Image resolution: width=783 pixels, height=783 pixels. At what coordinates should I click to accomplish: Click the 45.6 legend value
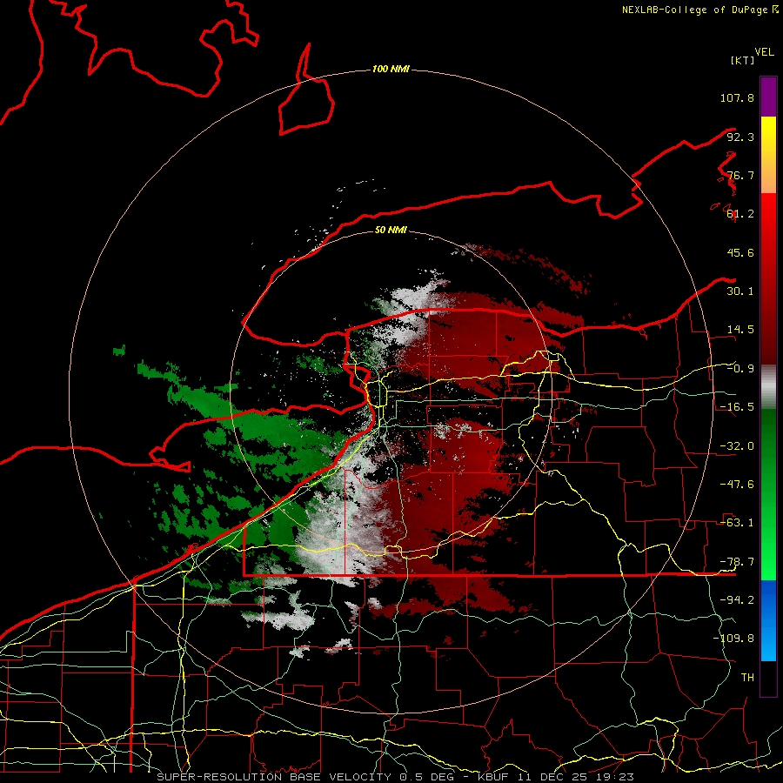(740, 252)
